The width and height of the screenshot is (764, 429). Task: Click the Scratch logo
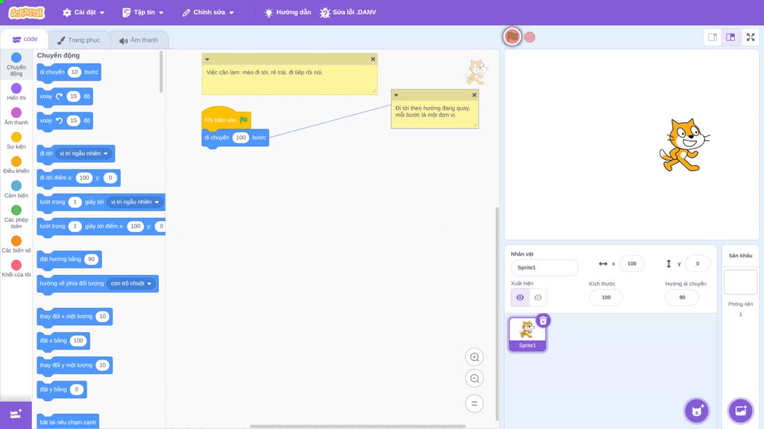click(x=27, y=12)
